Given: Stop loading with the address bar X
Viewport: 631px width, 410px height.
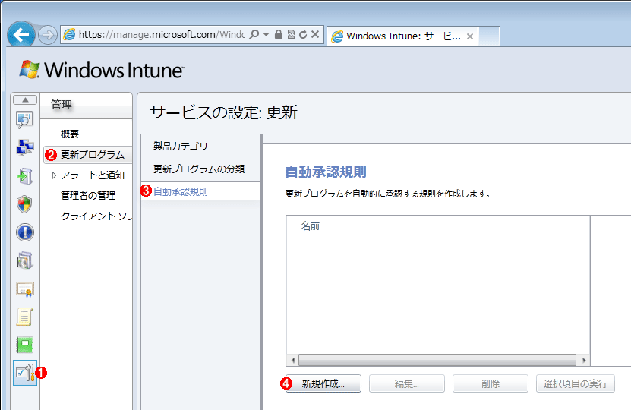Looking at the screenshot, I should (315, 35).
